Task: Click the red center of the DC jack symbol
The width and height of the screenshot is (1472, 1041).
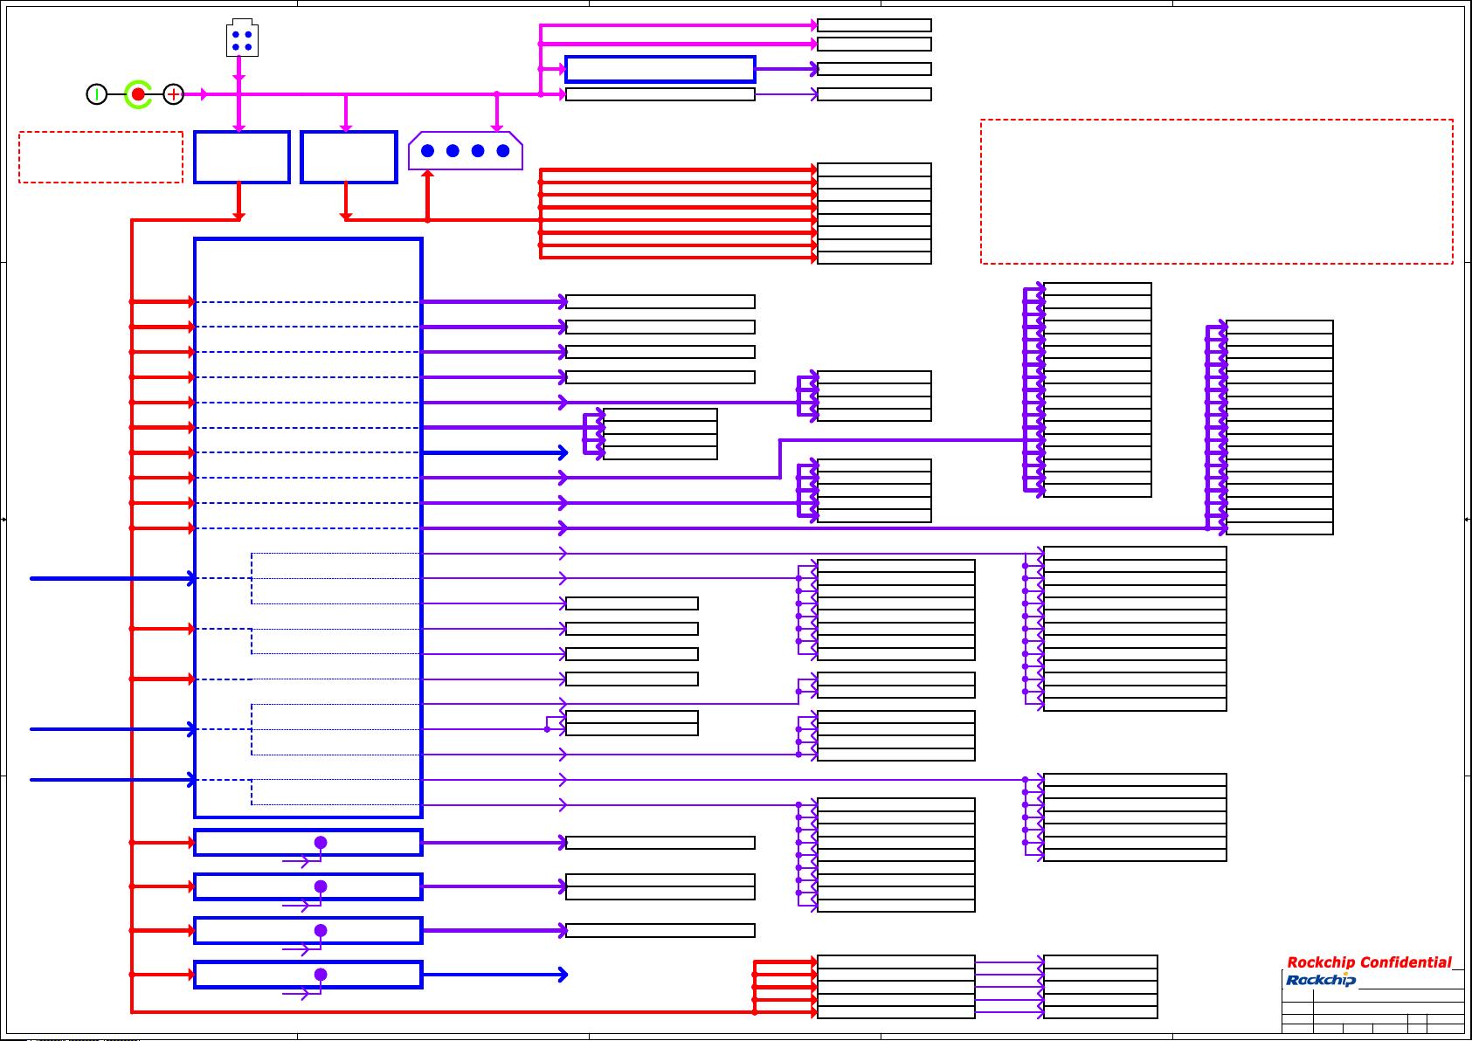Action: click(x=138, y=94)
